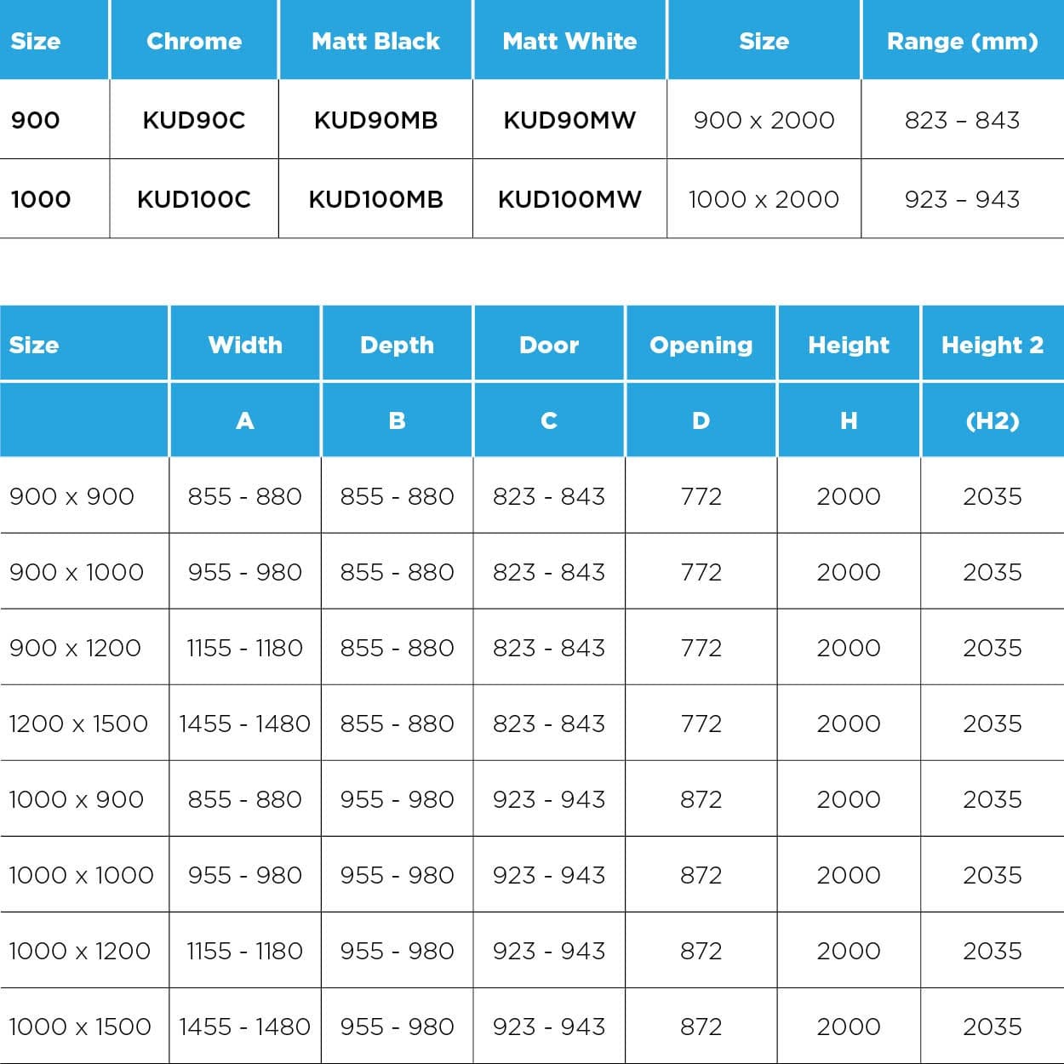Click Depth 955 - 980 in 1000 x 1500 row
The height and width of the screenshot is (1064, 1064).
[397, 1027]
